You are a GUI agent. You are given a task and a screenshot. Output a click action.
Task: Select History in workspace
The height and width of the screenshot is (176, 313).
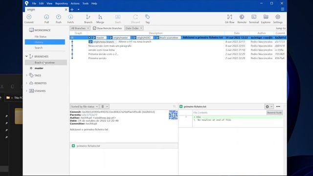[x=45, y=42]
